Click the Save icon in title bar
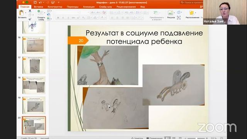The image size is (247, 139). click(x=35, y=3)
